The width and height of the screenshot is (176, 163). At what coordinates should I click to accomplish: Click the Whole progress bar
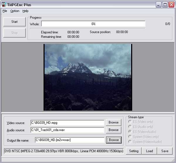tap(93, 24)
